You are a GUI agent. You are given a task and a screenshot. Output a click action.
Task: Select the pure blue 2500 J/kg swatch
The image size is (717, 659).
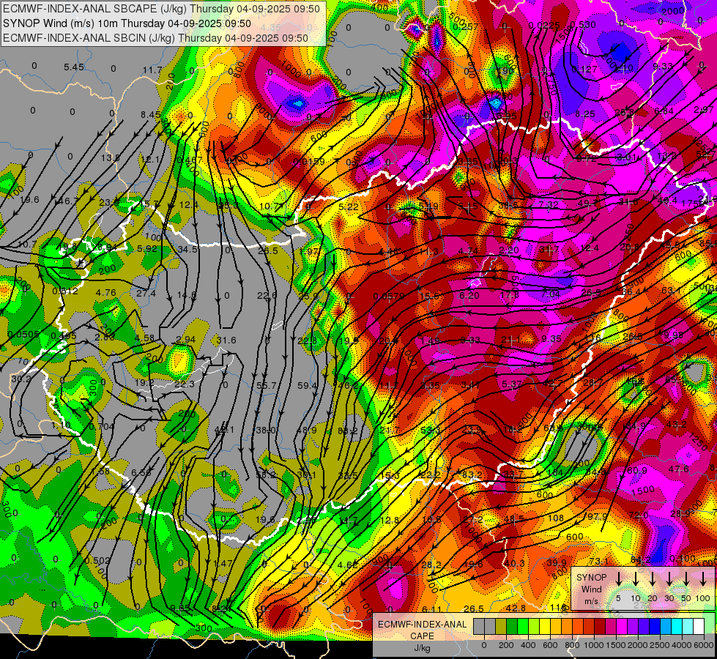[654, 627]
